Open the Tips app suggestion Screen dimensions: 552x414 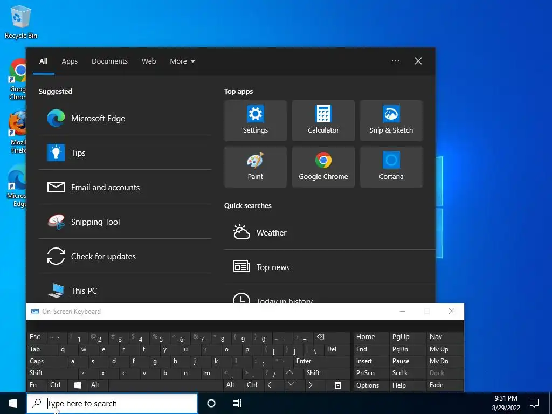(x=125, y=153)
